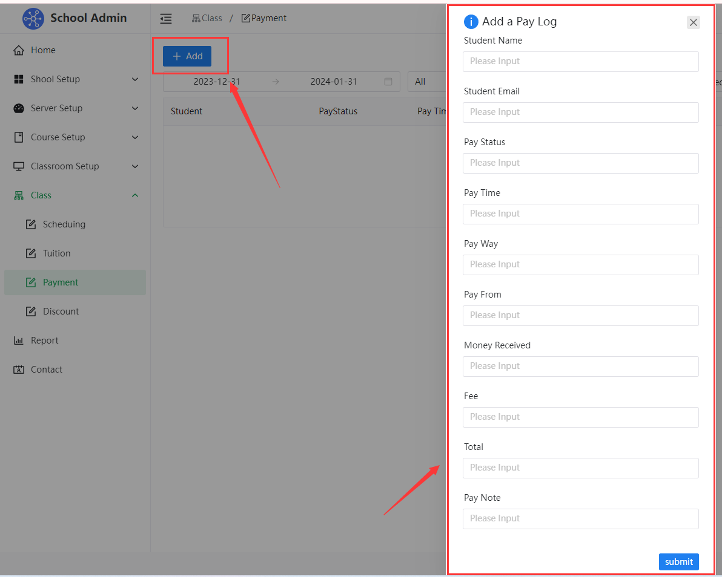
Task: Go to the Tuition page
Action: [x=56, y=253]
